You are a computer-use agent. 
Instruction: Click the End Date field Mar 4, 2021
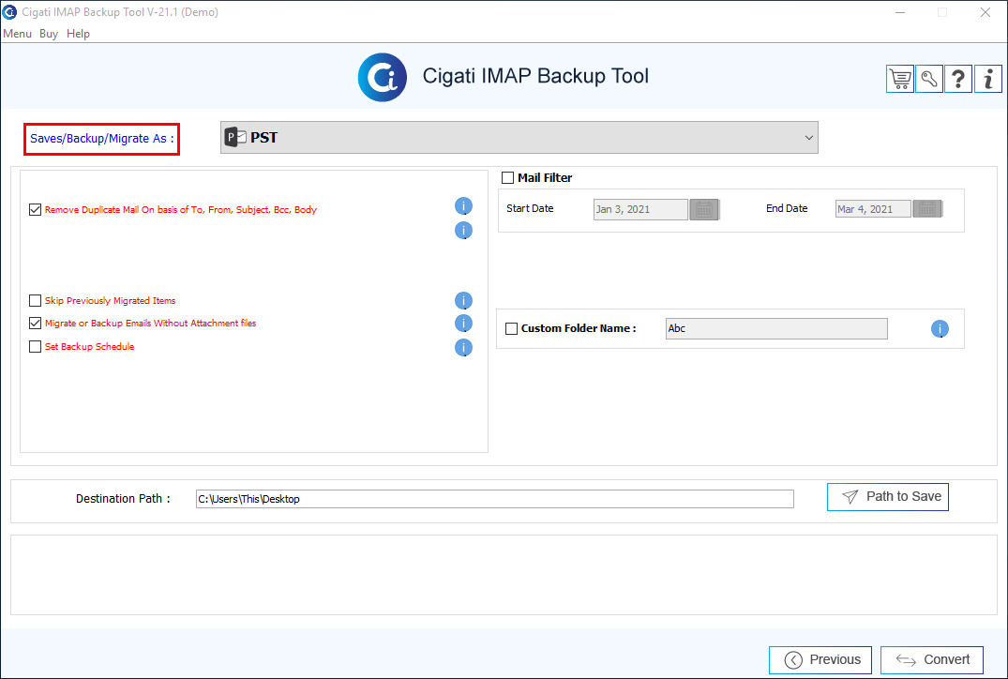(x=873, y=209)
